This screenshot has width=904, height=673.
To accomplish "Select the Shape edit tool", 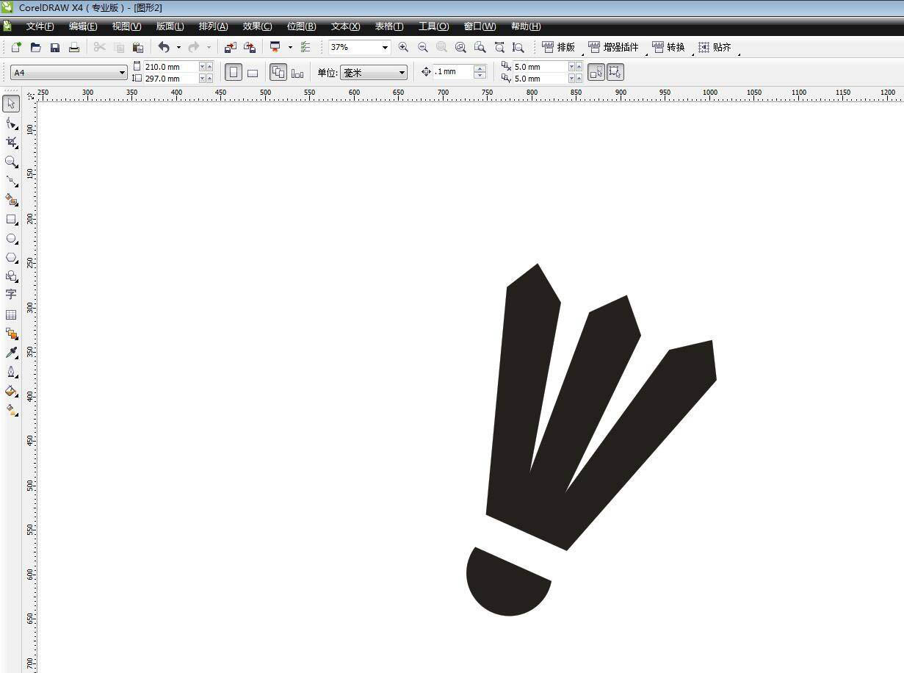I will [11, 123].
